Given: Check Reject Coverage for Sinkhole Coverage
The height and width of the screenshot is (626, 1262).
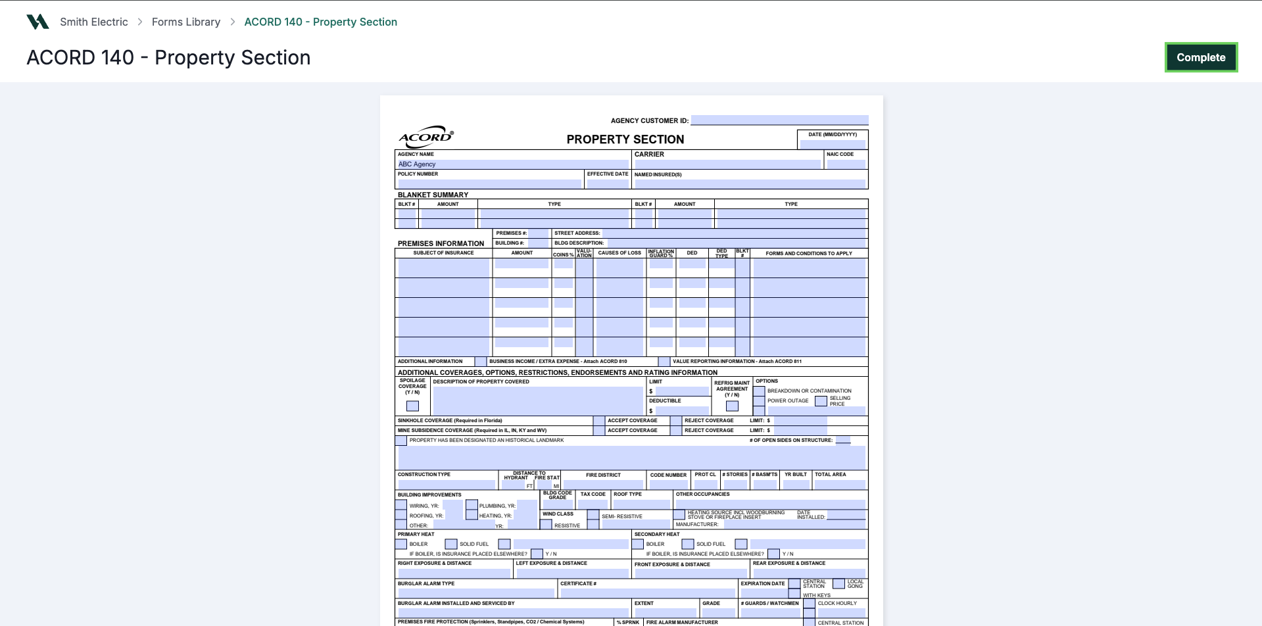Looking at the screenshot, I should 676,421.
